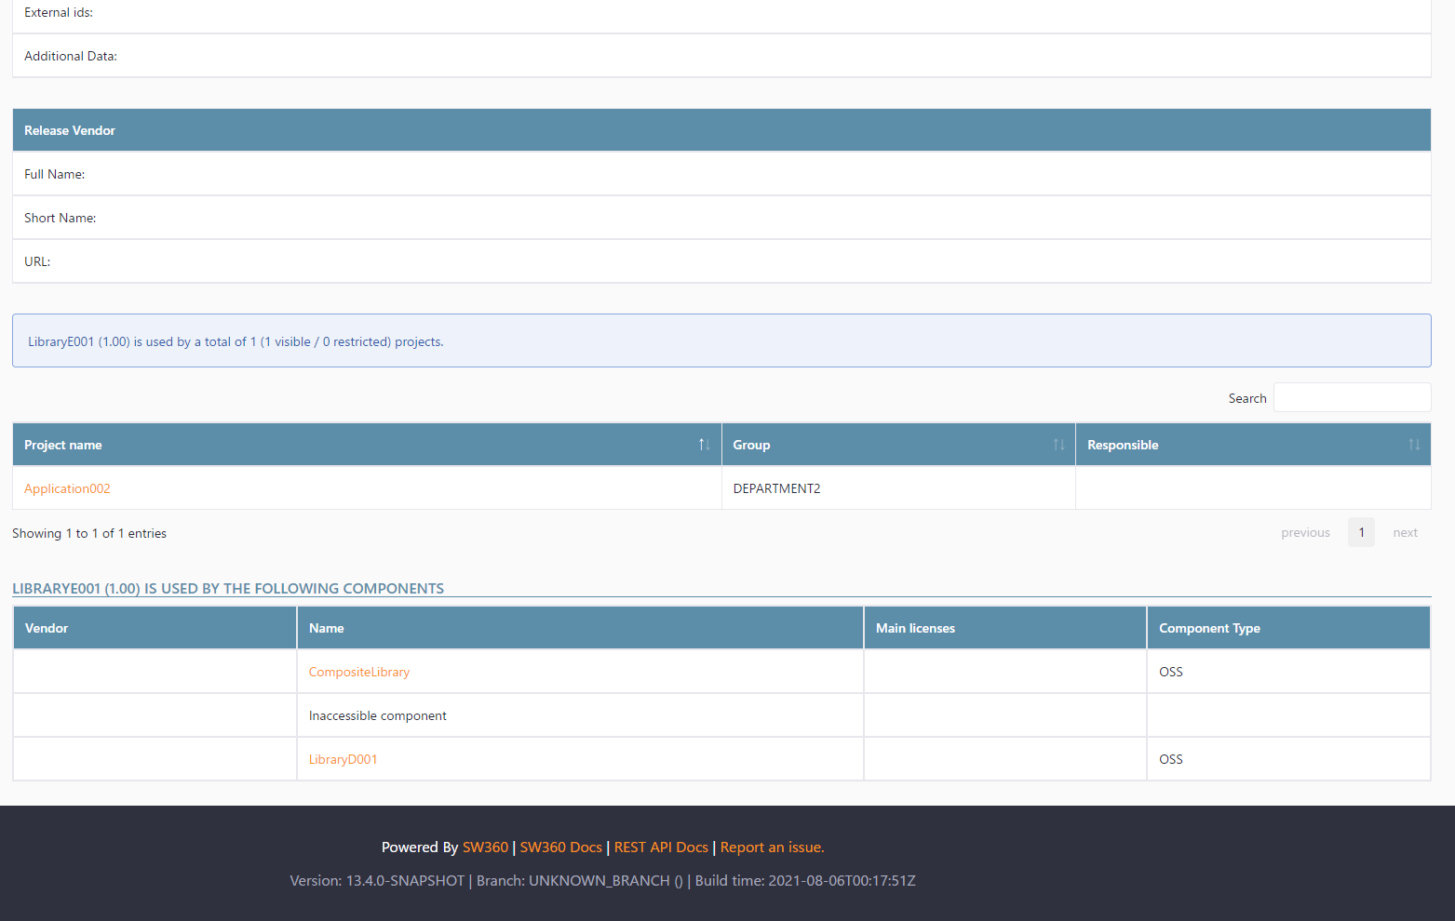Image resolution: width=1455 pixels, height=921 pixels.
Task: Sort by clicking the Vendor column header
Action: point(47,628)
